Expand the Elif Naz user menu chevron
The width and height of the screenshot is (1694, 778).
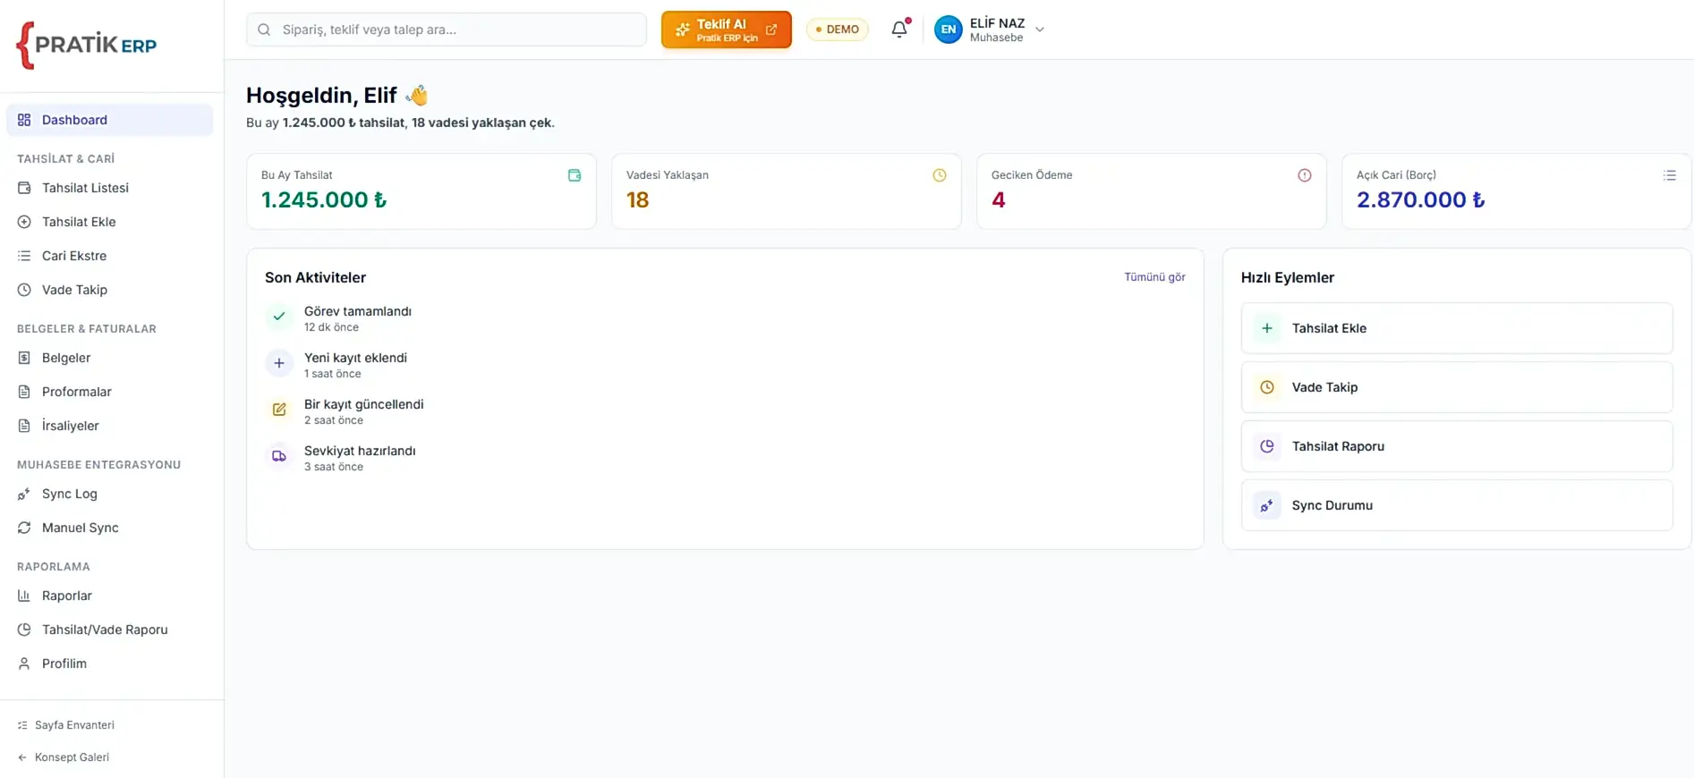(x=1039, y=30)
